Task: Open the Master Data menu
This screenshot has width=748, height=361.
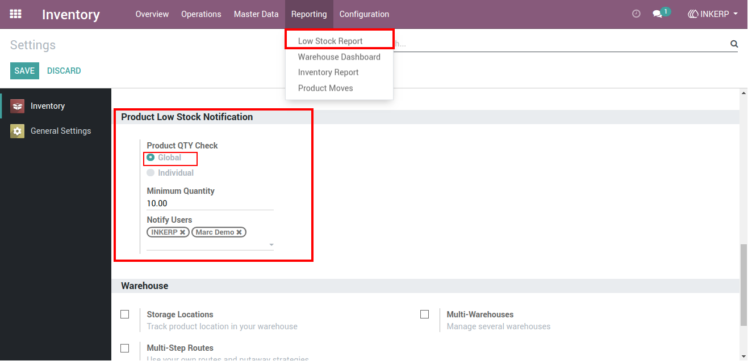Action: (256, 14)
